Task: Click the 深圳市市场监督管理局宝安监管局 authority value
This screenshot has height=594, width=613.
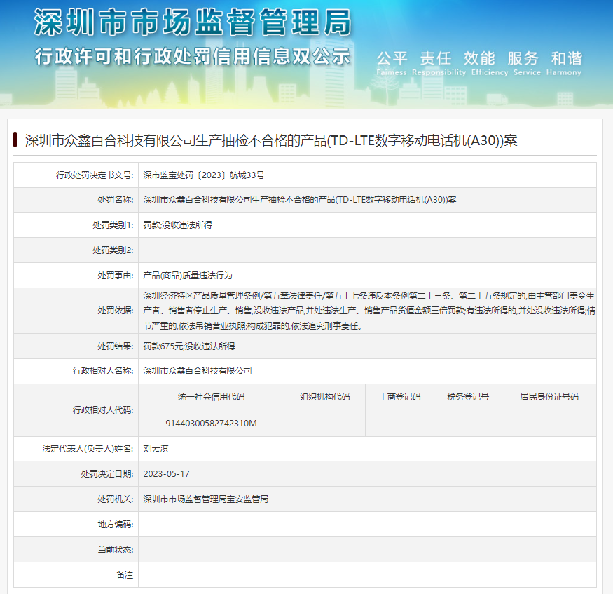Action: pos(205,499)
